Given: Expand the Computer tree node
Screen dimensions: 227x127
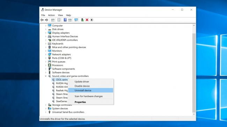Looking at the screenshot, I should [x=46, y=25].
